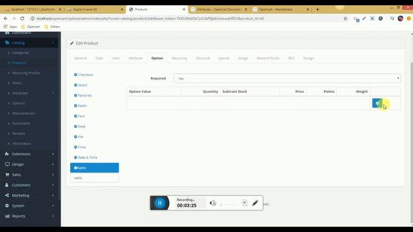Open Options in the Catalog menu
This screenshot has height=232, width=413.
(19, 103)
